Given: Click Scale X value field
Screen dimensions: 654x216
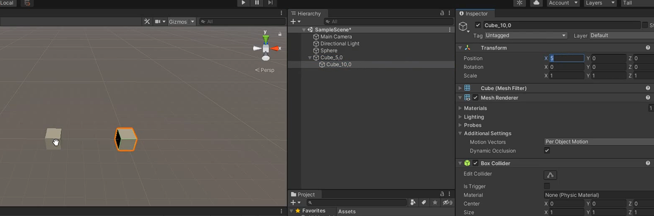Looking at the screenshot, I should [x=567, y=76].
